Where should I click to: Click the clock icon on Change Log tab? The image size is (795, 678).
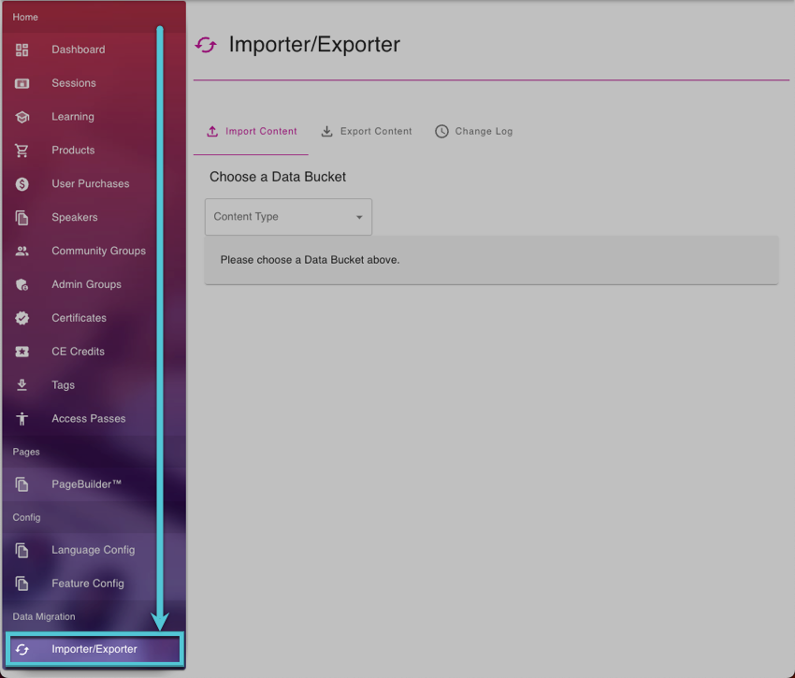(441, 131)
